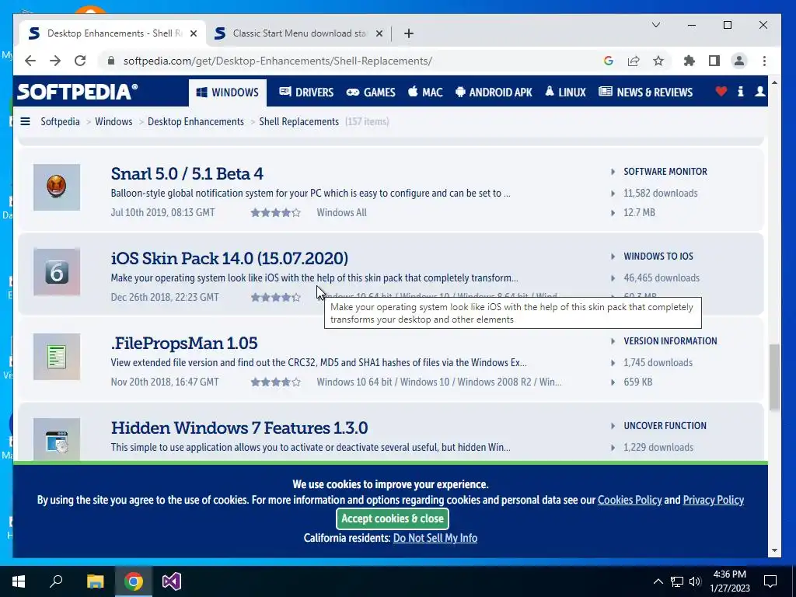
Task: Open the Google icon in the address bar
Action: [608, 61]
